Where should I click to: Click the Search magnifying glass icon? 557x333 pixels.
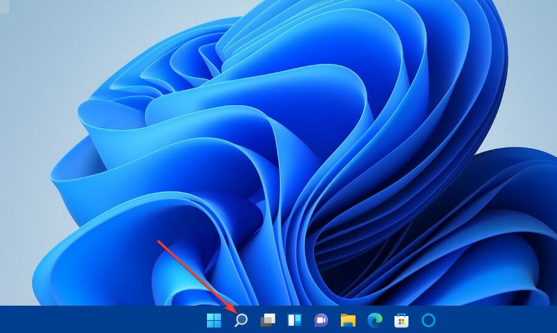coord(240,320)
